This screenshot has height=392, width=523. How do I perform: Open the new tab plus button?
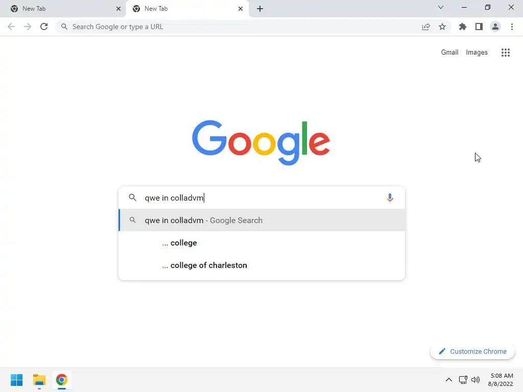[x=260, y=9]
